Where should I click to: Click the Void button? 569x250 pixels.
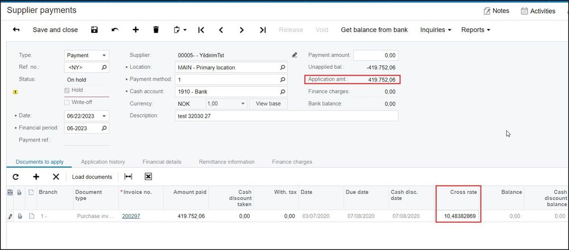click(x=321, y=30)
